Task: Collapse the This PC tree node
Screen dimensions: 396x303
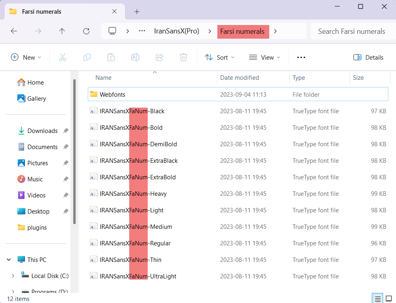Action: point(8,260)
